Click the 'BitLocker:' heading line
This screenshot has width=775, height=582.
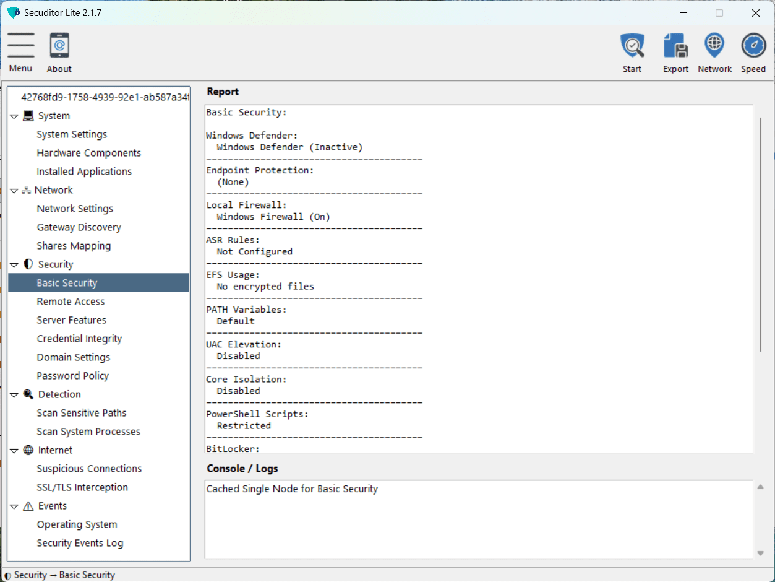pos(233,448)
